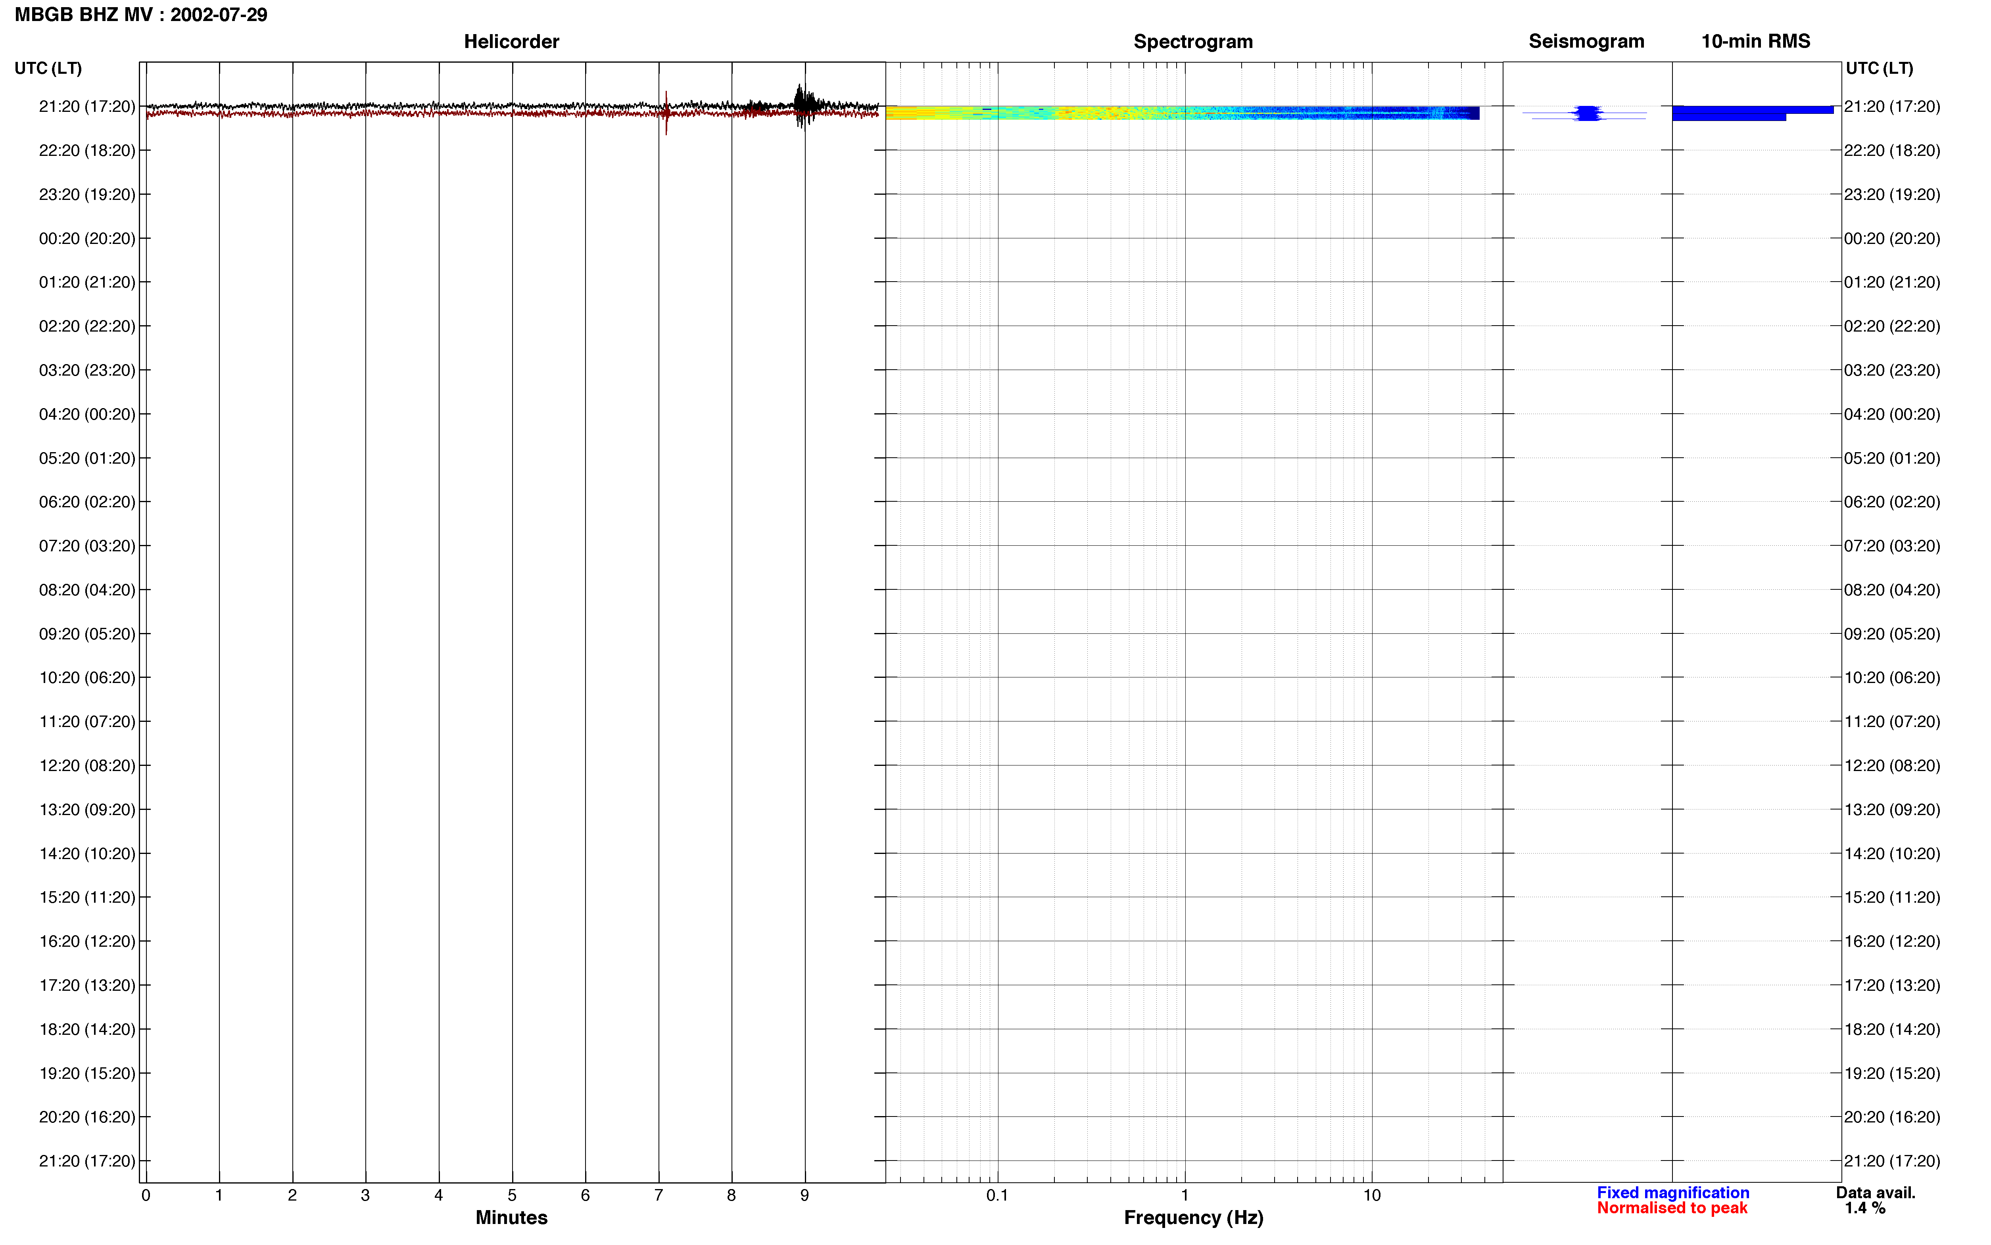Viewport: 1991px width, 1245px height.
Task: Click 04:20 (00:20) on the helicorder time axis
Action: [87, 414]
